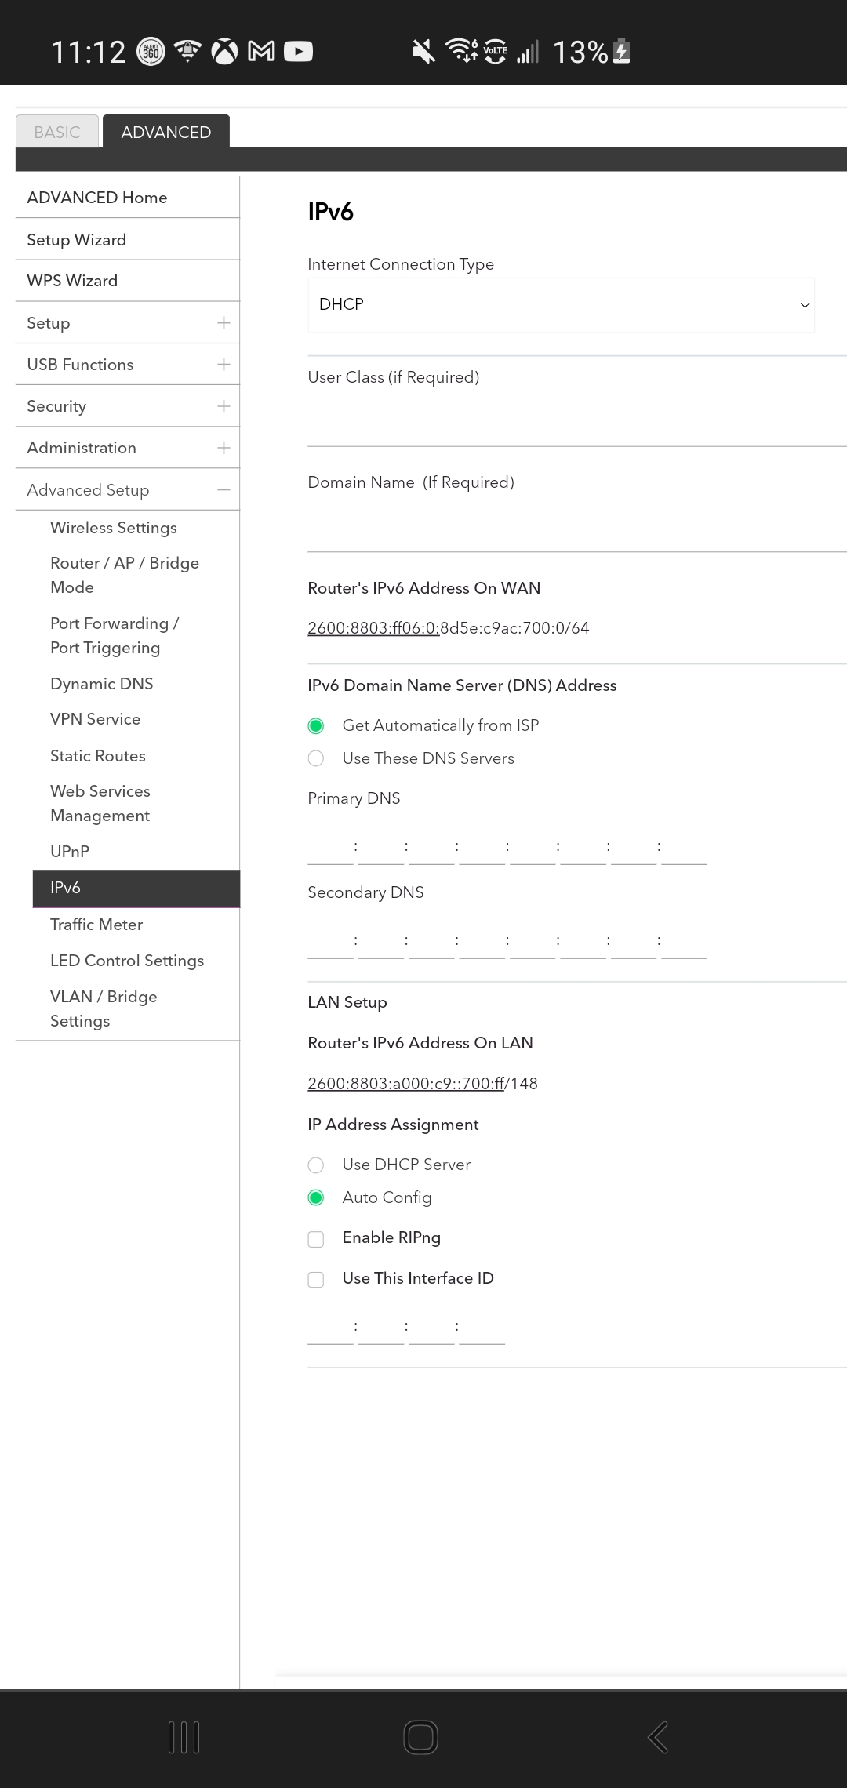Tap Xbox notification icon
847x1788 pixels.
pyautogui.click(x=224, y=52)
